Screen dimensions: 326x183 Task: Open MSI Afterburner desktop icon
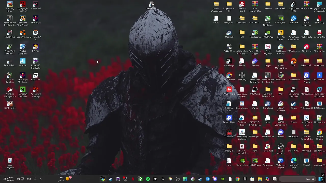pyautogui.click(x=268, y=21)
